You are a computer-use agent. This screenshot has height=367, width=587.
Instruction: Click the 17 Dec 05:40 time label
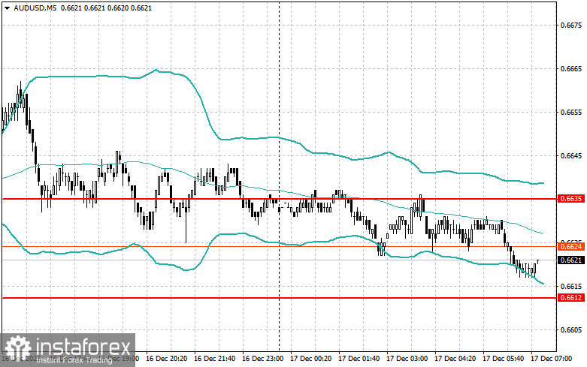click(503, 359)
